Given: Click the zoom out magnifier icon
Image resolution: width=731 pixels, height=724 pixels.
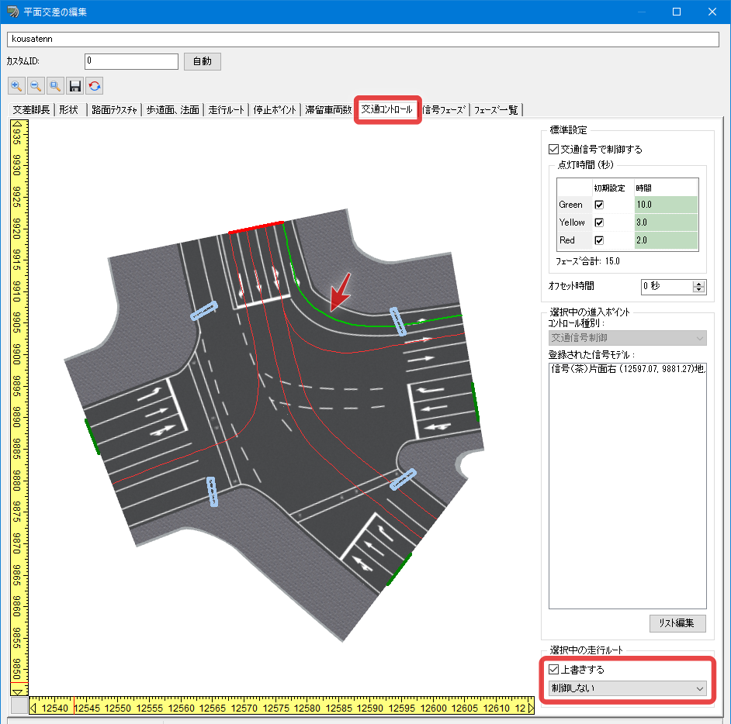Looking at the screenshot, I should [36, 86].
